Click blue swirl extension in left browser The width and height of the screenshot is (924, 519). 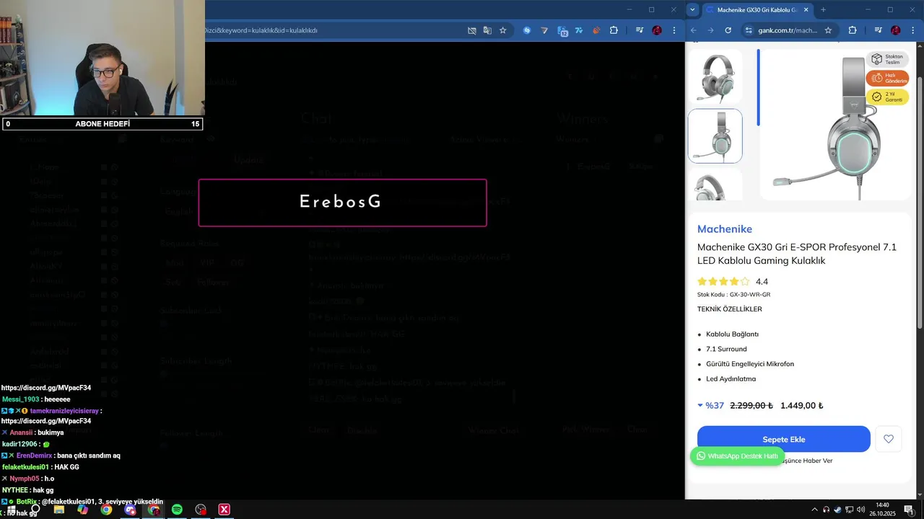pos(527,30)
